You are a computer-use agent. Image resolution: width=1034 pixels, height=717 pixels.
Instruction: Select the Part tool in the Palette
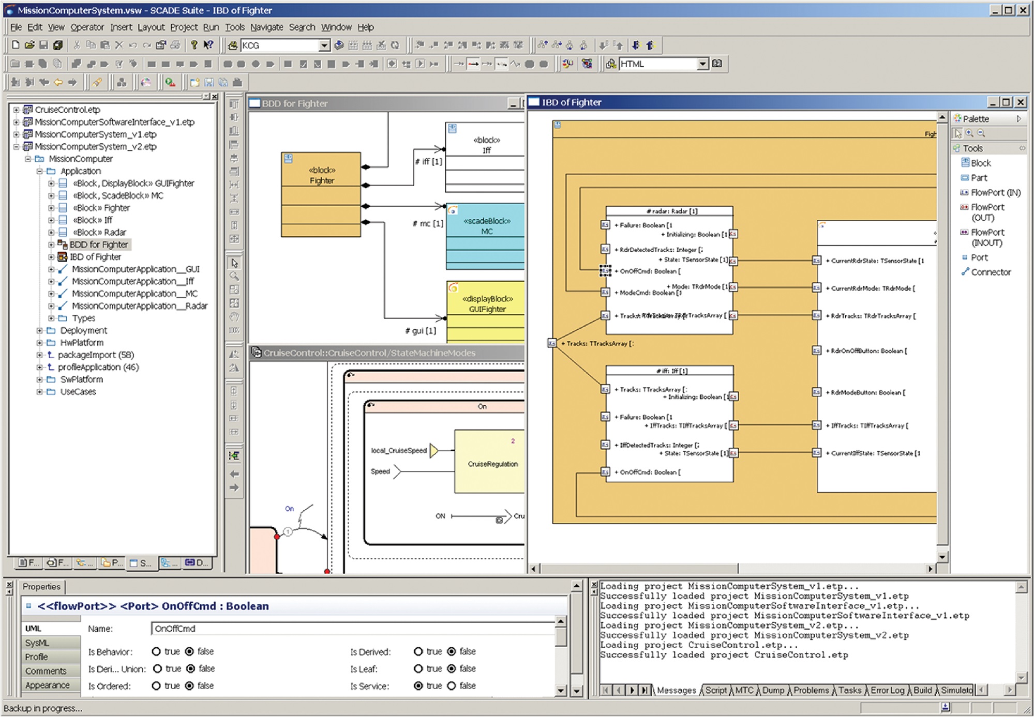coord(978,177)
